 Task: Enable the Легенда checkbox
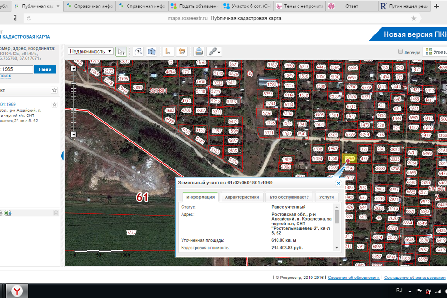pyautogui.click(x=400, y=52)
